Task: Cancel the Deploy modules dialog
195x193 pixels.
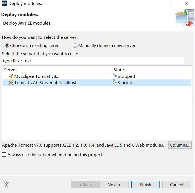Action: (x=177, y=185)
